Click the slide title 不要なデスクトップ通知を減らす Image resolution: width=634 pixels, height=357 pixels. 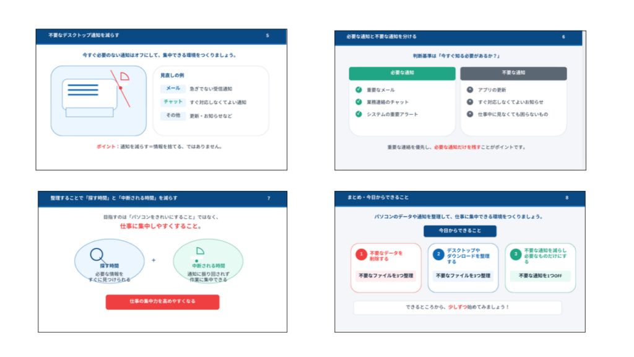click(84, 35)
